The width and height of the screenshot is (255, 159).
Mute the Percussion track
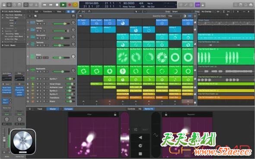click(38, 38)
